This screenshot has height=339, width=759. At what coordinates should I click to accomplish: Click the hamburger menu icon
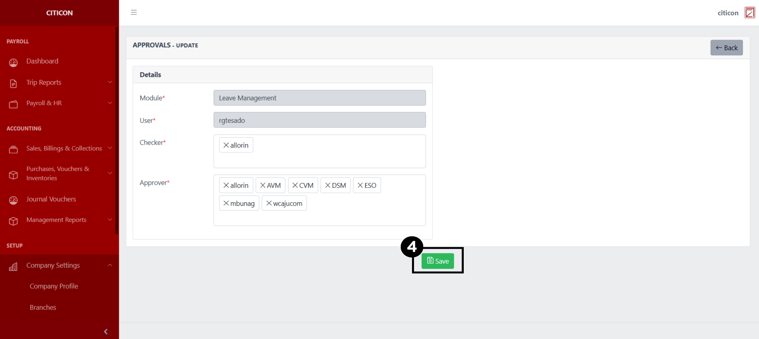(134, 12)
